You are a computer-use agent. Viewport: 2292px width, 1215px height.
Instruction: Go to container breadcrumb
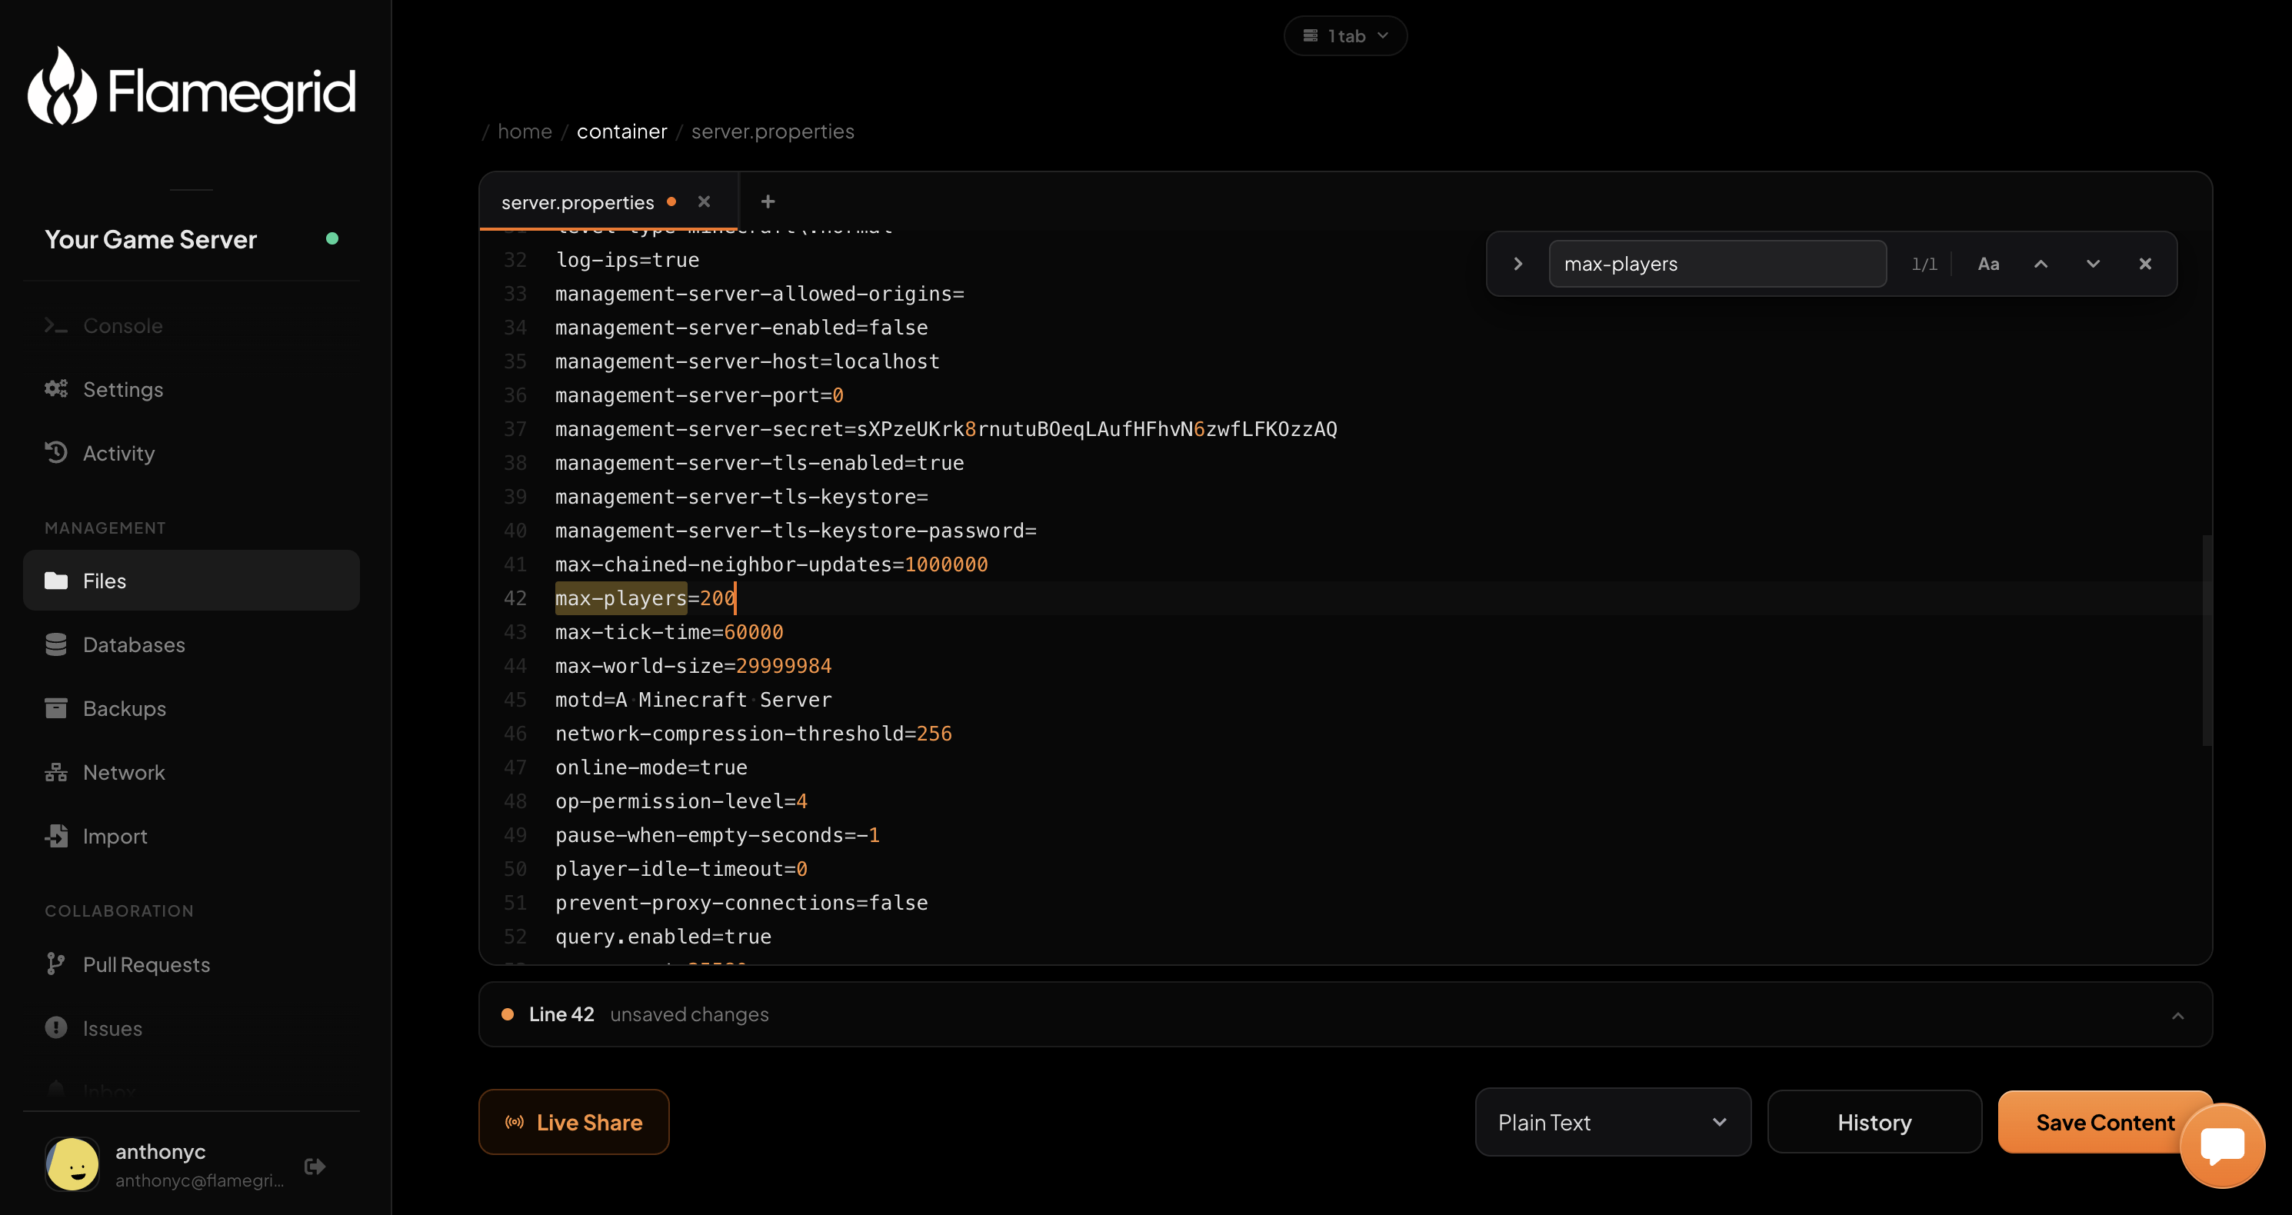click(x=621, y=131)
